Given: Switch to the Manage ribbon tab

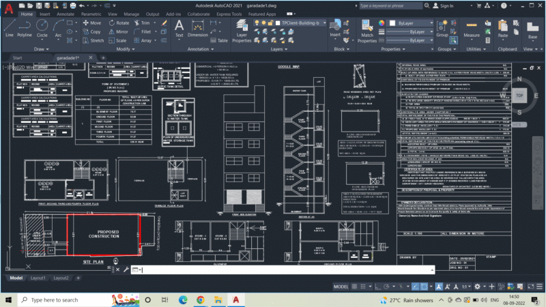Looking at the screenshot, I should coord(131,14).
